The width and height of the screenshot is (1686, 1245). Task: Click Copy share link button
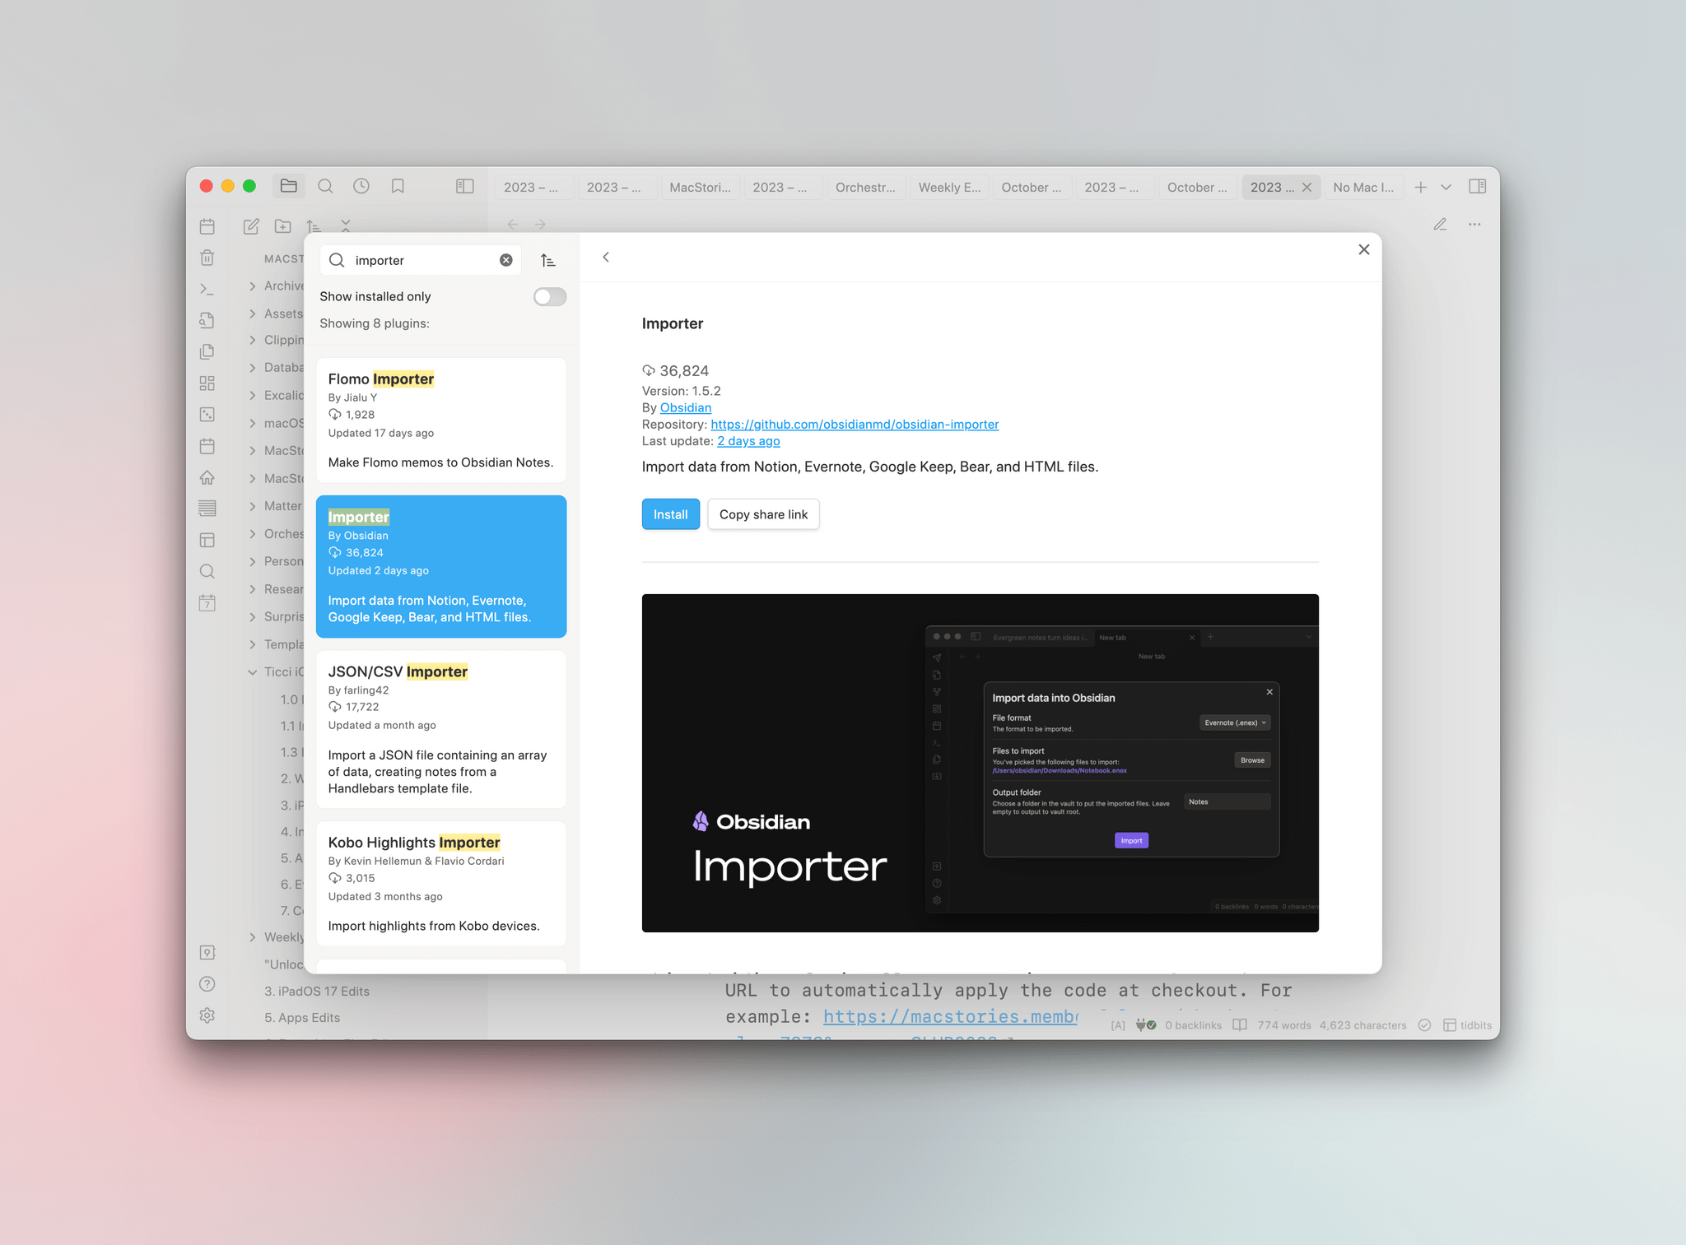[763, 514]
